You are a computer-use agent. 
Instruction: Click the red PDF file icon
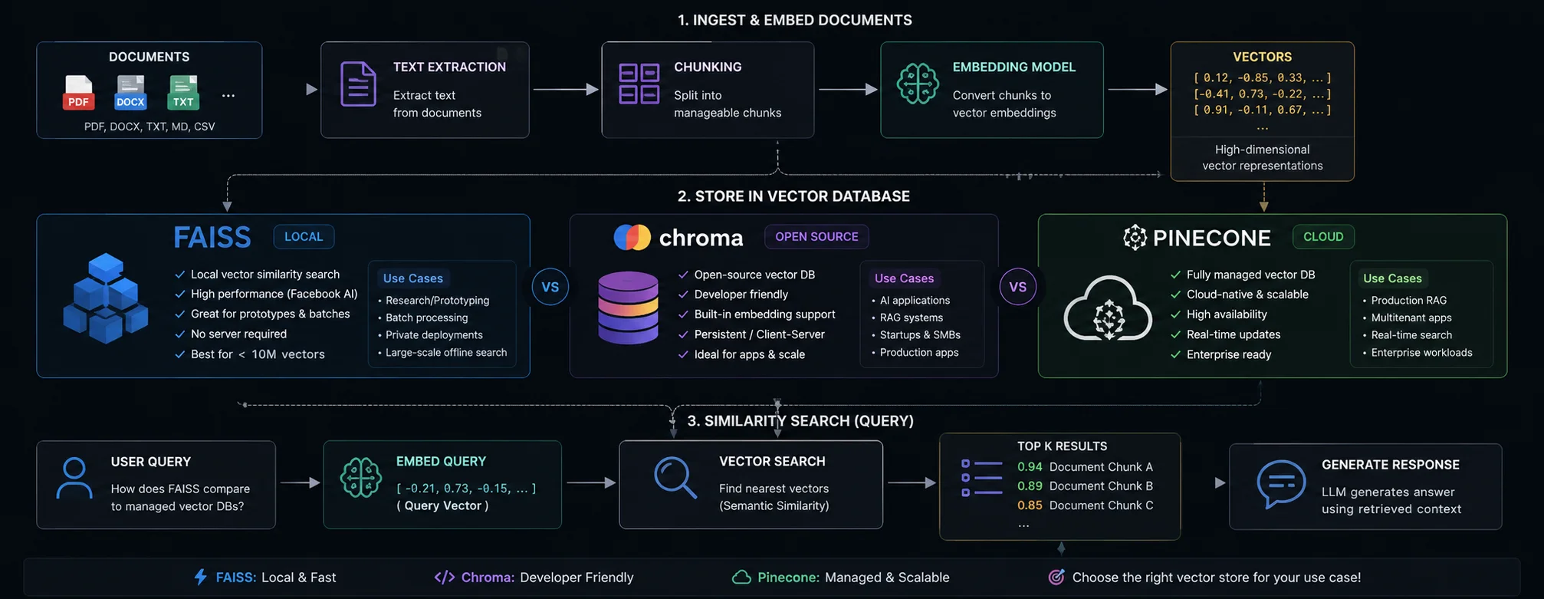click(x=78, y=93)
